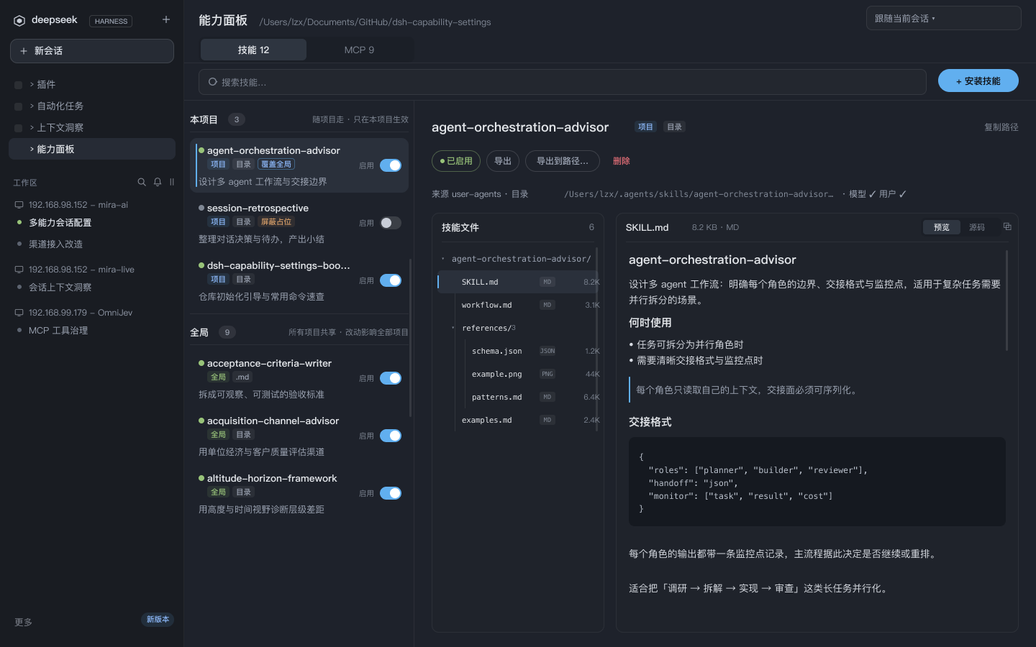The height and width of the screenshot is (647, 1036).
Task: Click 覆盖全局 badge on agent-orchestration-advisor
Action: (276, 164)
